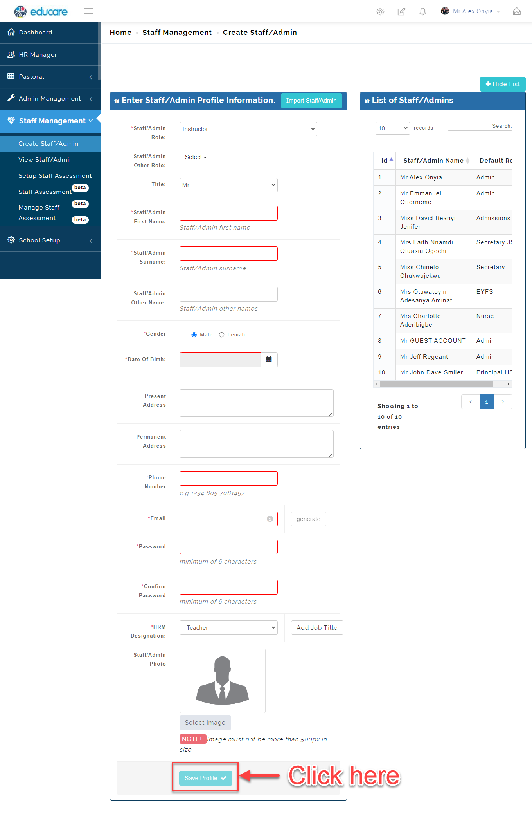The height and width of the screenshot is (817, 532).
Task: Open the HRM Designation dropdown showing Teacher
Action: tap(228, 627)
